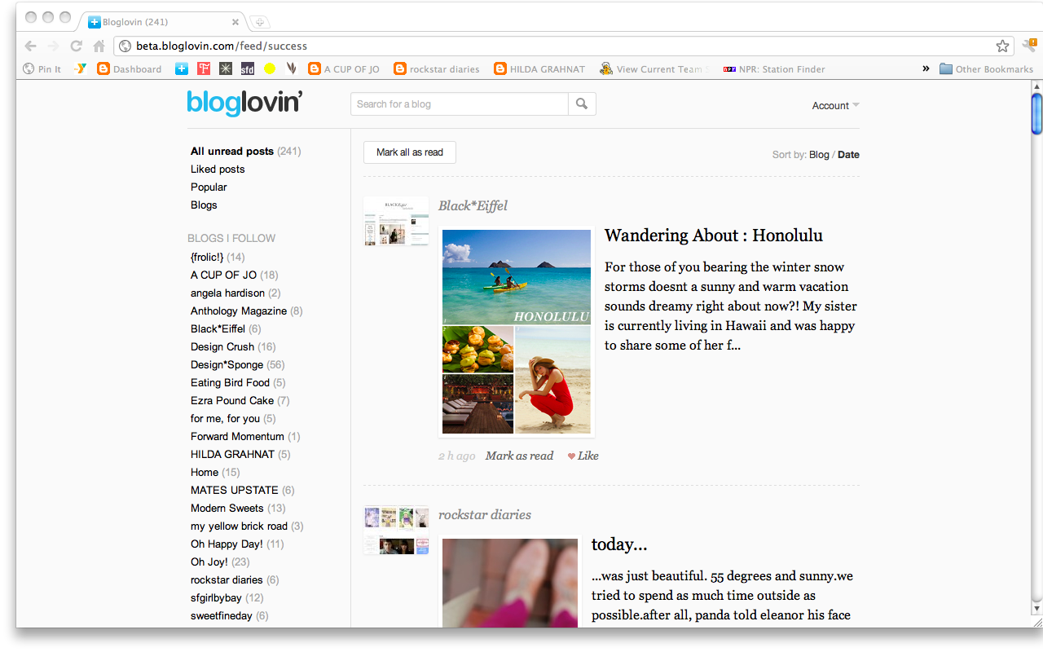This screenshot has width=1043, height=652.
Task: Sort feed by Blog
Action: (819, 155)
